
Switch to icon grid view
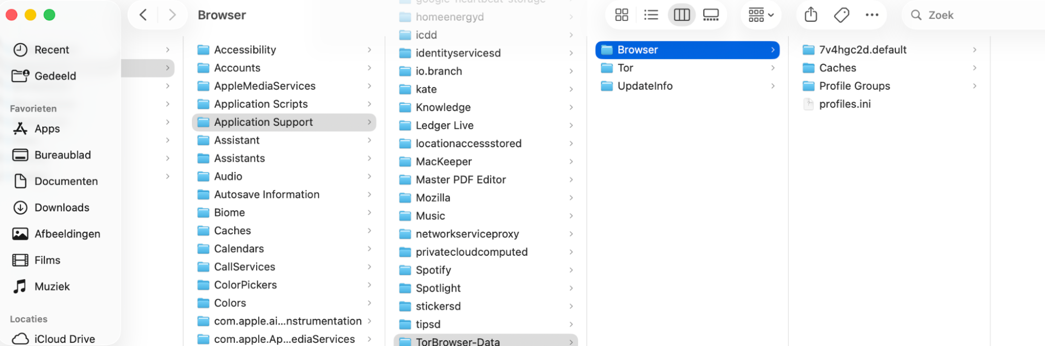pos(622,15)
